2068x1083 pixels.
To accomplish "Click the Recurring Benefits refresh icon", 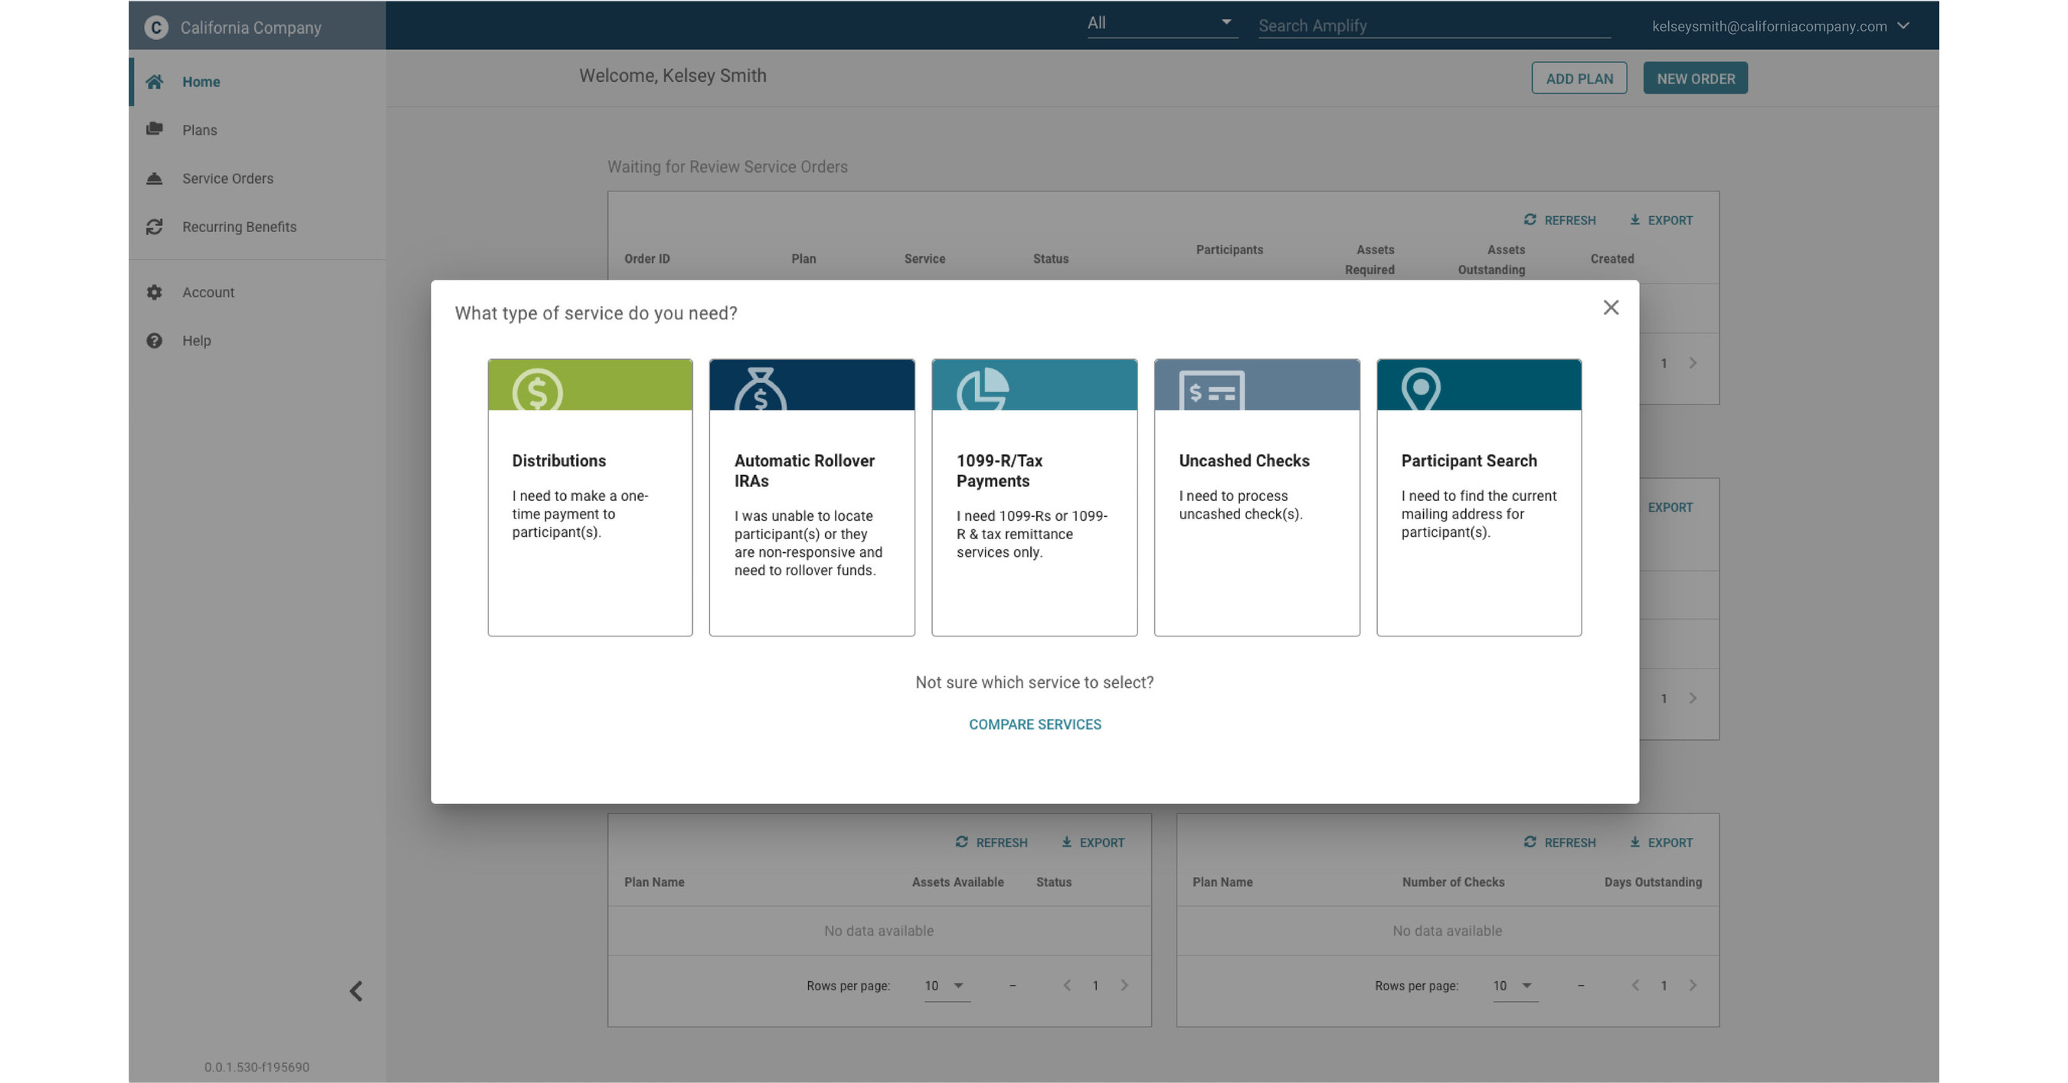I will pyautogui.click(x=155, y=227).
